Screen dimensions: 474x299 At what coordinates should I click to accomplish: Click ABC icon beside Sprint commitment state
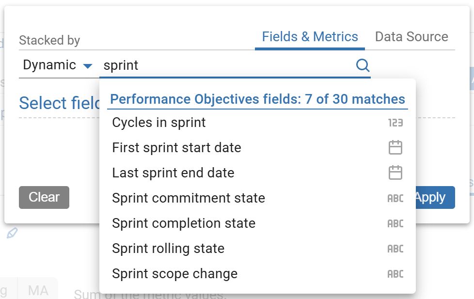coord(395,198)
